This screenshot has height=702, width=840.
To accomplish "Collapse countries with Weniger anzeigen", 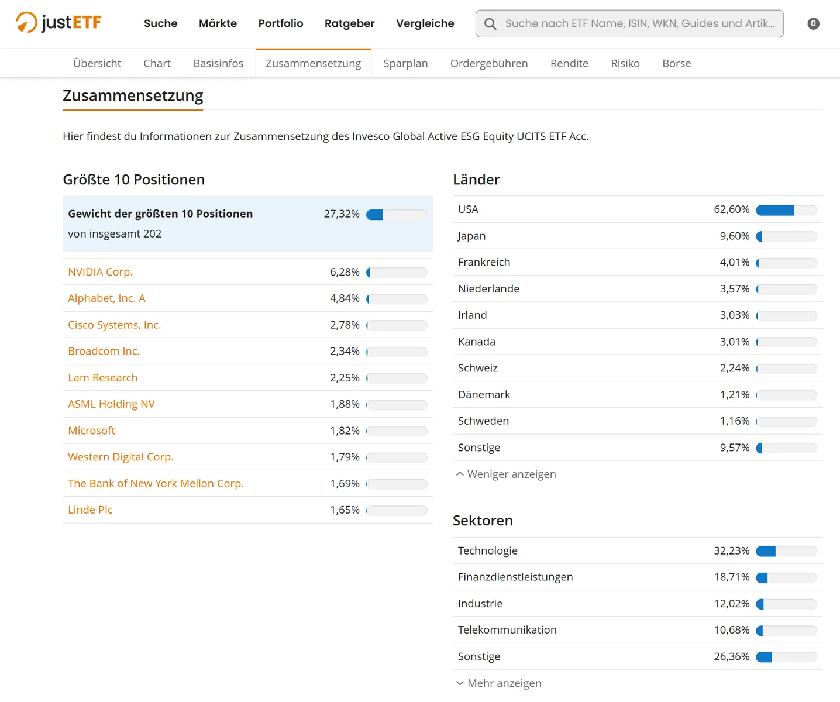I will click(x=506, y=474).
